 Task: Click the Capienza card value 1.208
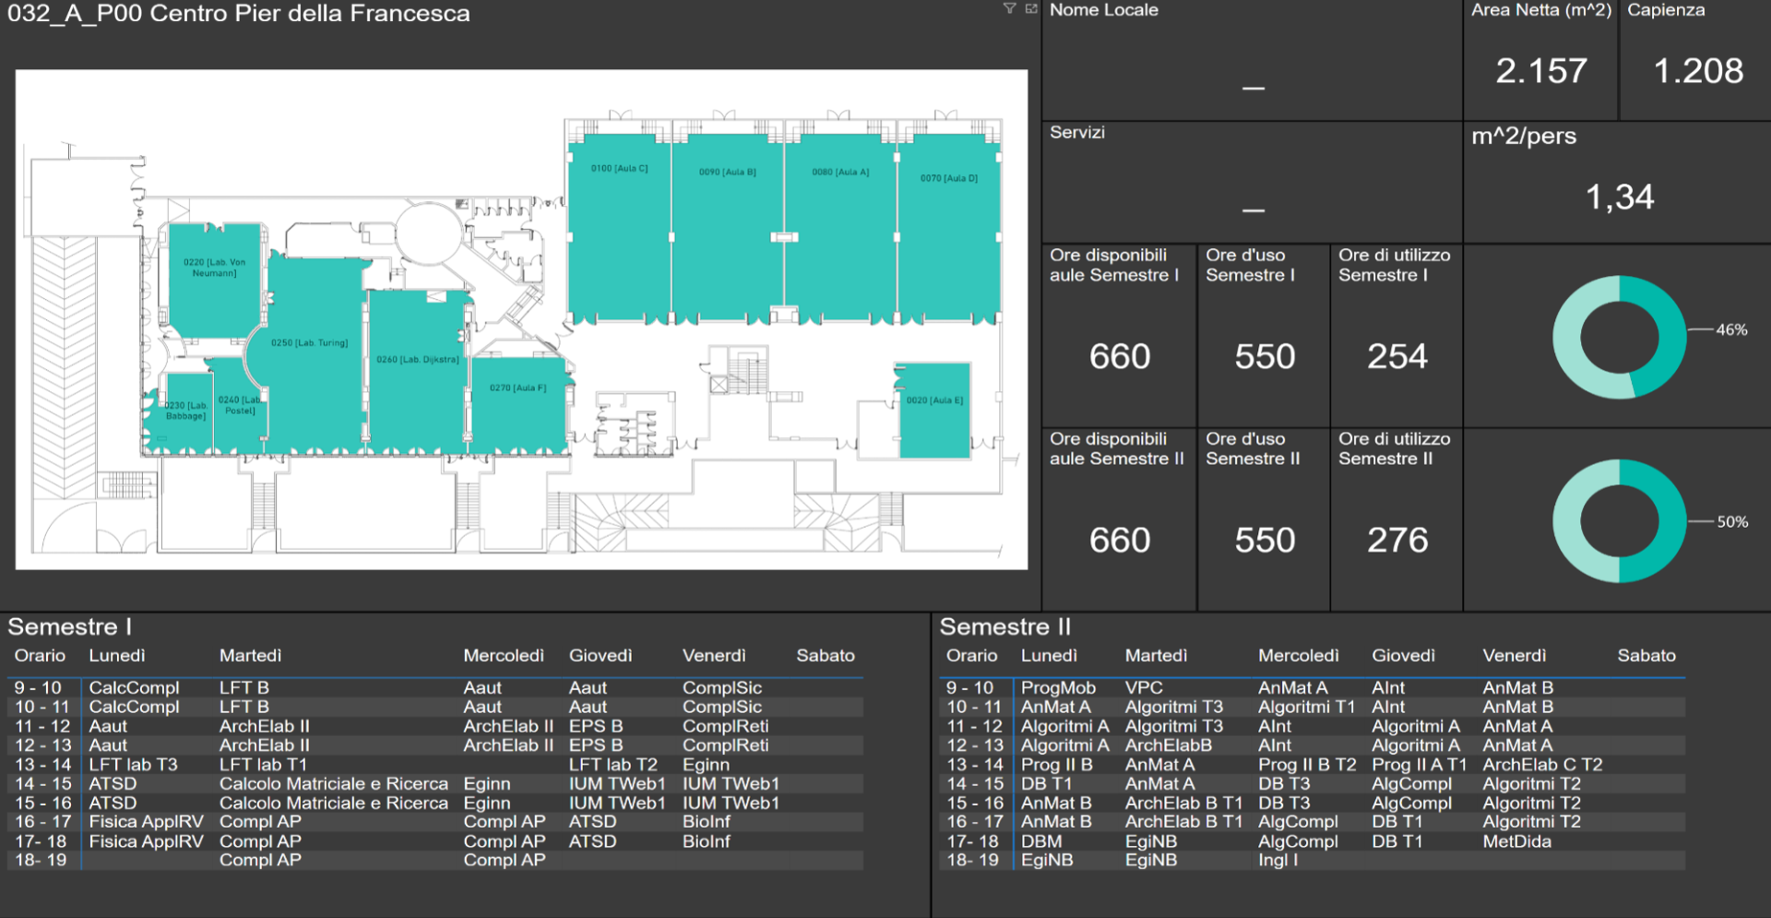pyautogui.click(x=1698, y=71)
